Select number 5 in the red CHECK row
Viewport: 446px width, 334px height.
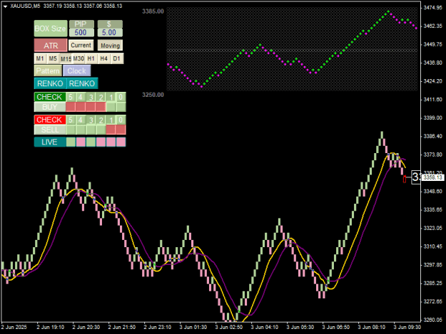pos(71,120)
